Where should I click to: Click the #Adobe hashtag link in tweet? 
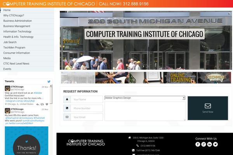pos(38,93)
